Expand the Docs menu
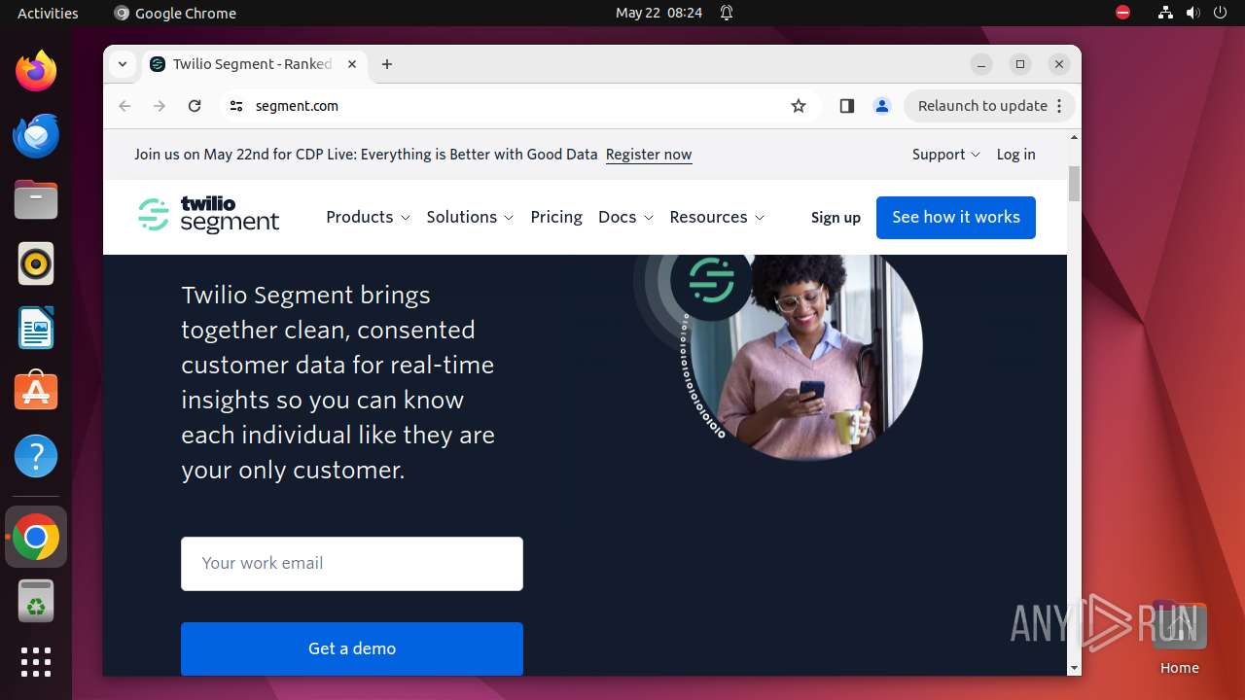 point(625,217)
